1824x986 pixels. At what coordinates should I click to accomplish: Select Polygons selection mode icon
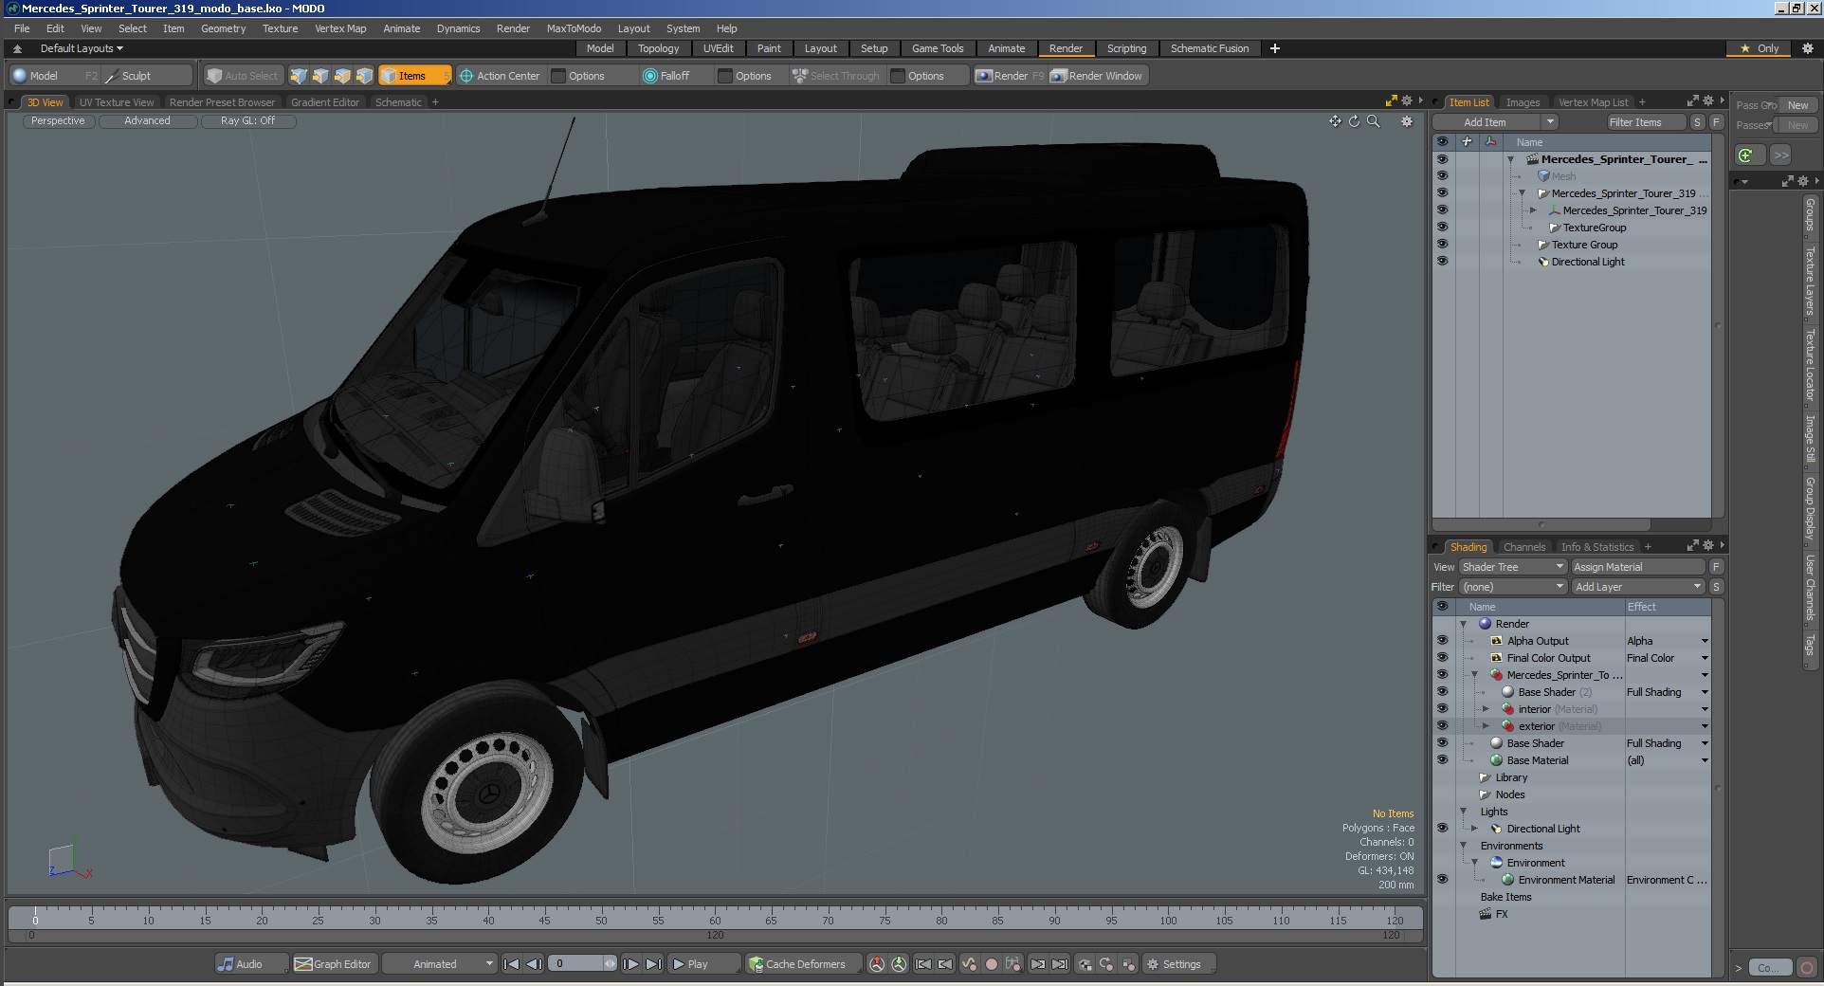342,76
